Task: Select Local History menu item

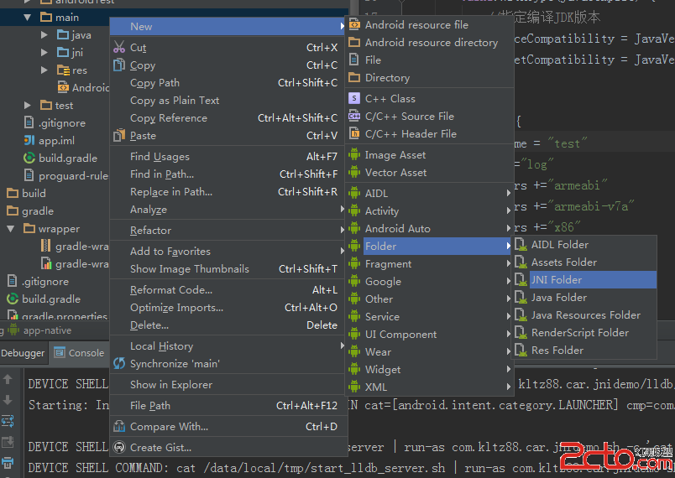Action: click(228, 346)
